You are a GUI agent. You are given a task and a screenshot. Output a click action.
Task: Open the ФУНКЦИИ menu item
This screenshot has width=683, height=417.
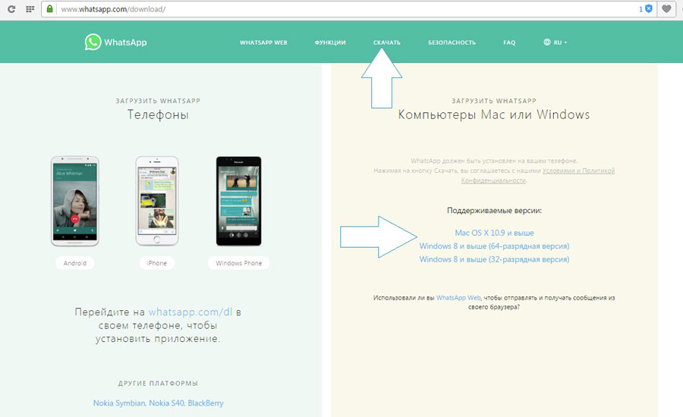coord(330,42)
